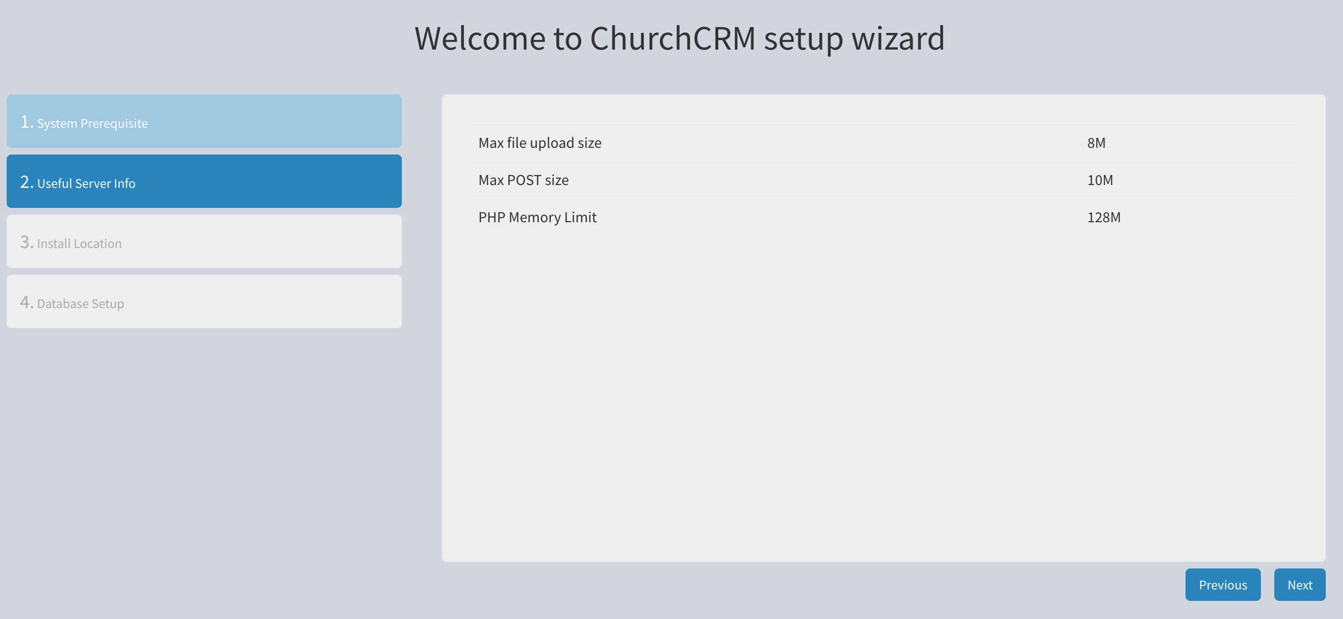
Task: Click the ChurchCRM setup wizard heading
Action: 679,39
